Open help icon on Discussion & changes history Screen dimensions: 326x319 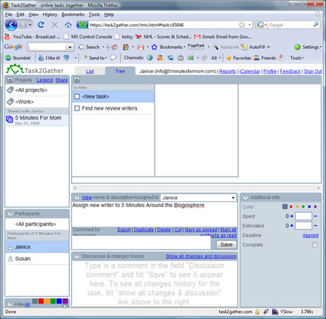click(77, 256)
